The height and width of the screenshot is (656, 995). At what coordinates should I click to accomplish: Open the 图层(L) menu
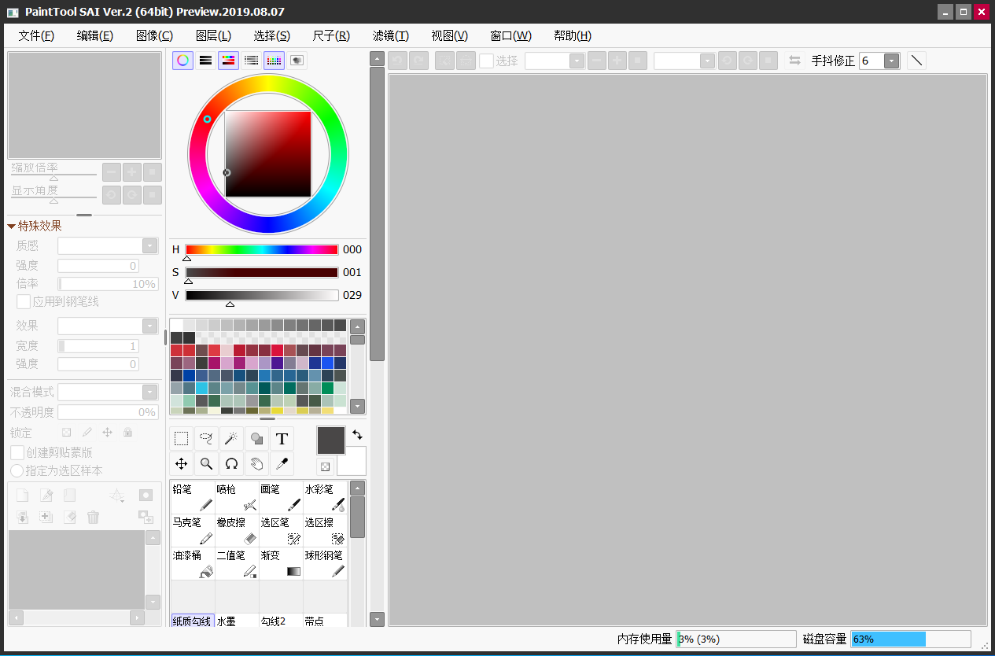point(213,35)
